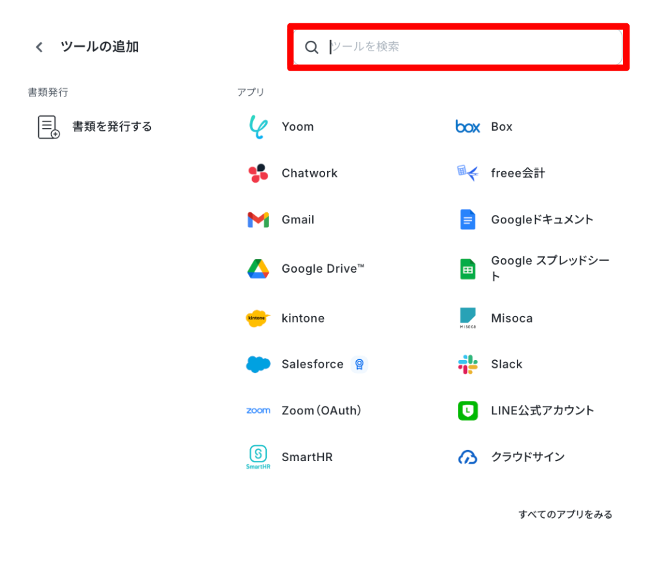Click the Chatwork logo icon
The width and height of the screenshot is (649, 575).
point(258,173)
